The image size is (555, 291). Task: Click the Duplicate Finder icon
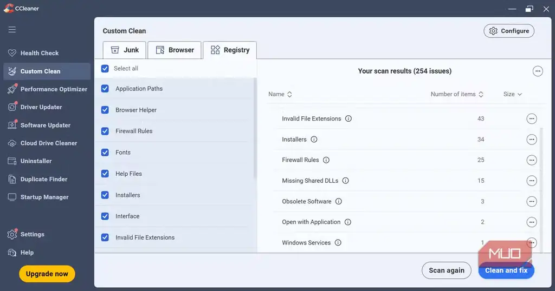pyautogui.click(x=12, y=179)
